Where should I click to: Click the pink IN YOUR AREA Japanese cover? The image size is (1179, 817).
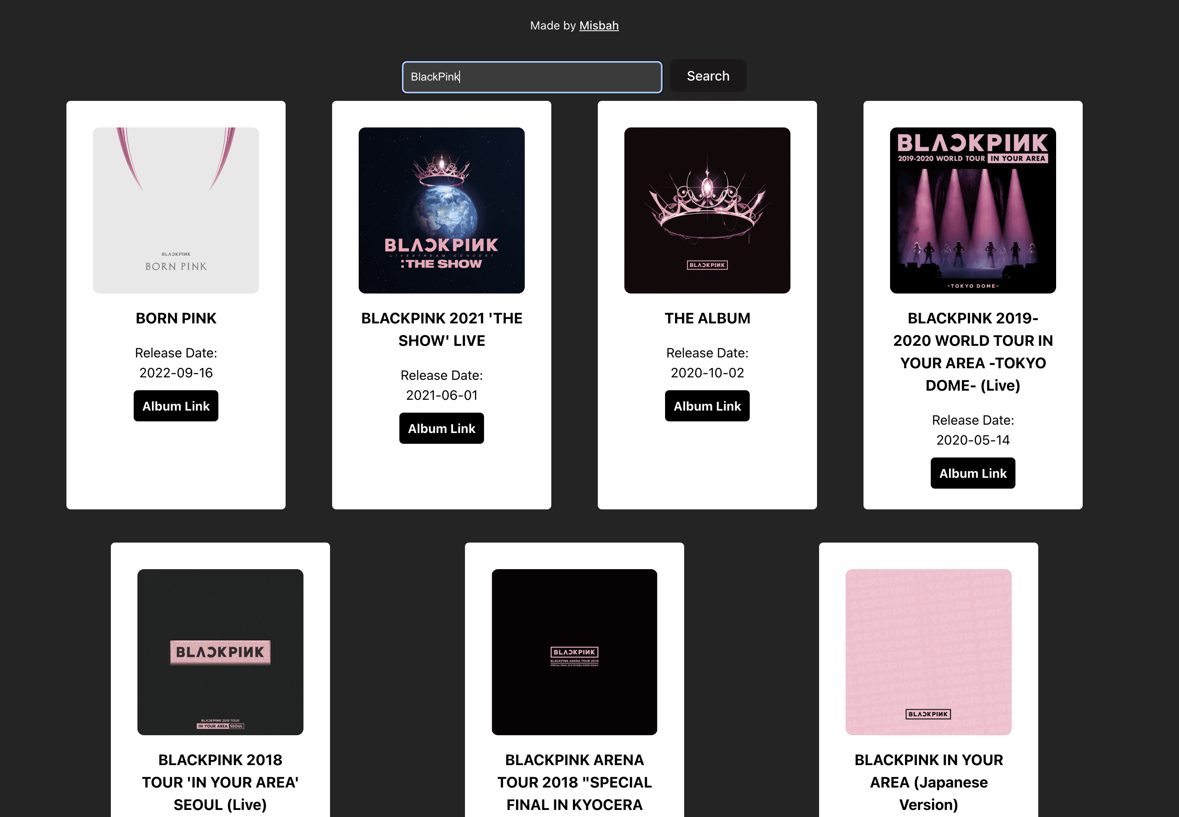click(x=928, y=652)
